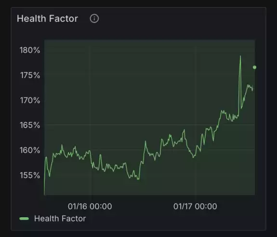Click the 01/17 00:00 time axis label
Viewport: 277px width, 237px height.
pyautogui.click(x=195, y=206)
